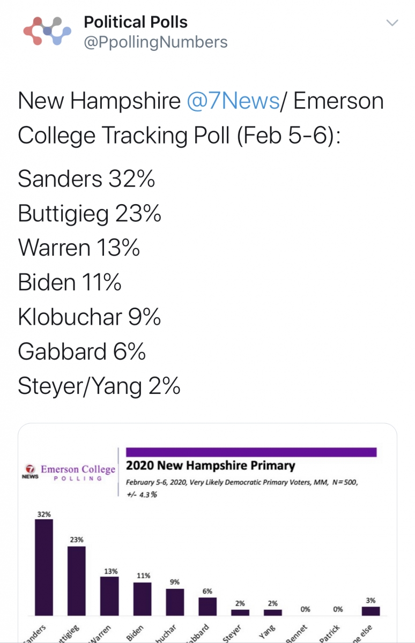Select the Biden 11% chart bar

point(142,599)
